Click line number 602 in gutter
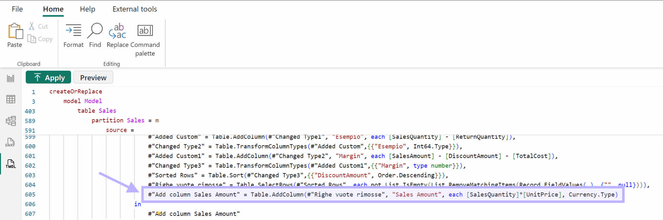Image resolution: width=663 pixels, height=220 pixels. [x=30, y=166]
